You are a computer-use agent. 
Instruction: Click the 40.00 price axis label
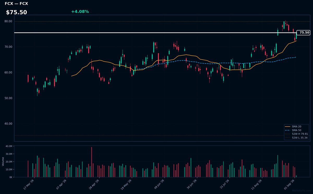tap(8, 124)
